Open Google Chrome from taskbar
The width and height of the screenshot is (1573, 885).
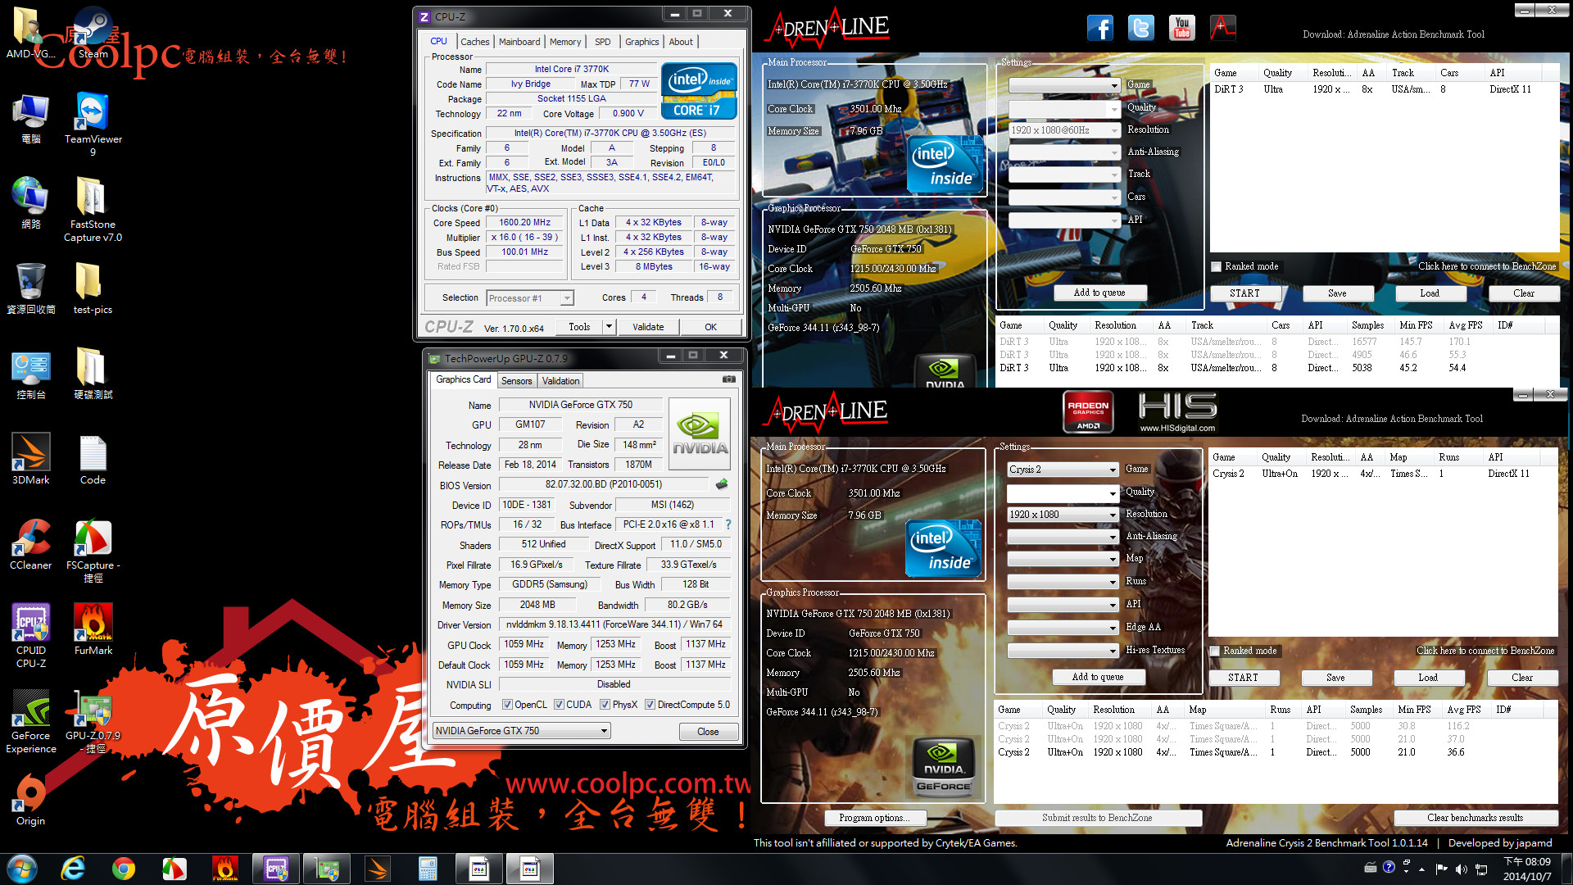point(124,869)
